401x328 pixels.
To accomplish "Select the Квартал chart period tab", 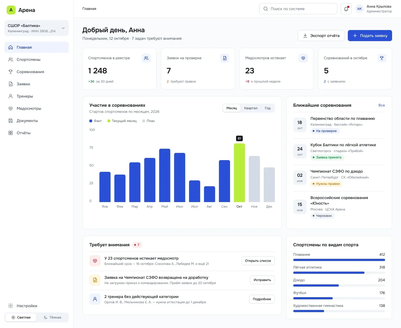I will pos(251,108).
